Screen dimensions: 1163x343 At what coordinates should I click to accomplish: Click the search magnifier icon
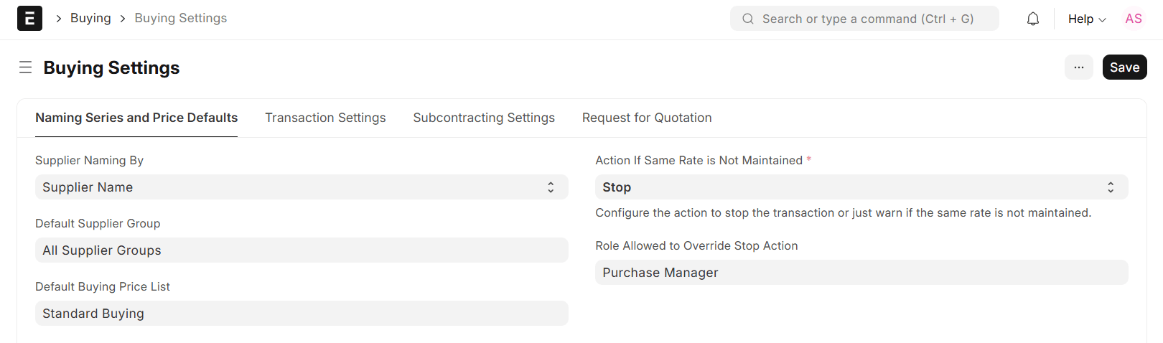point(748,19)
